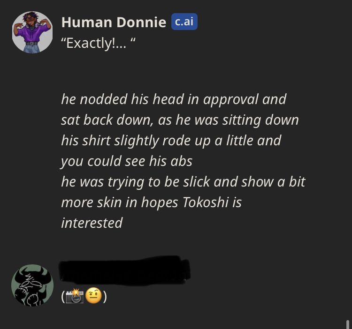Image resolution: width=352 pixels, height=329 pixels.
Task: Click the "Exactly!..." quoted message text
Action: pos(99,43)
